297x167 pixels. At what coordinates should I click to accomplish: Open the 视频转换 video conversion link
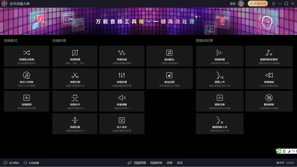[156, 163]
